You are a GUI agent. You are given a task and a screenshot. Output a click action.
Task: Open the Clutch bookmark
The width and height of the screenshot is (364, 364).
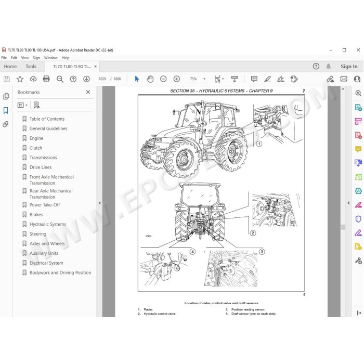click(36, 148)
